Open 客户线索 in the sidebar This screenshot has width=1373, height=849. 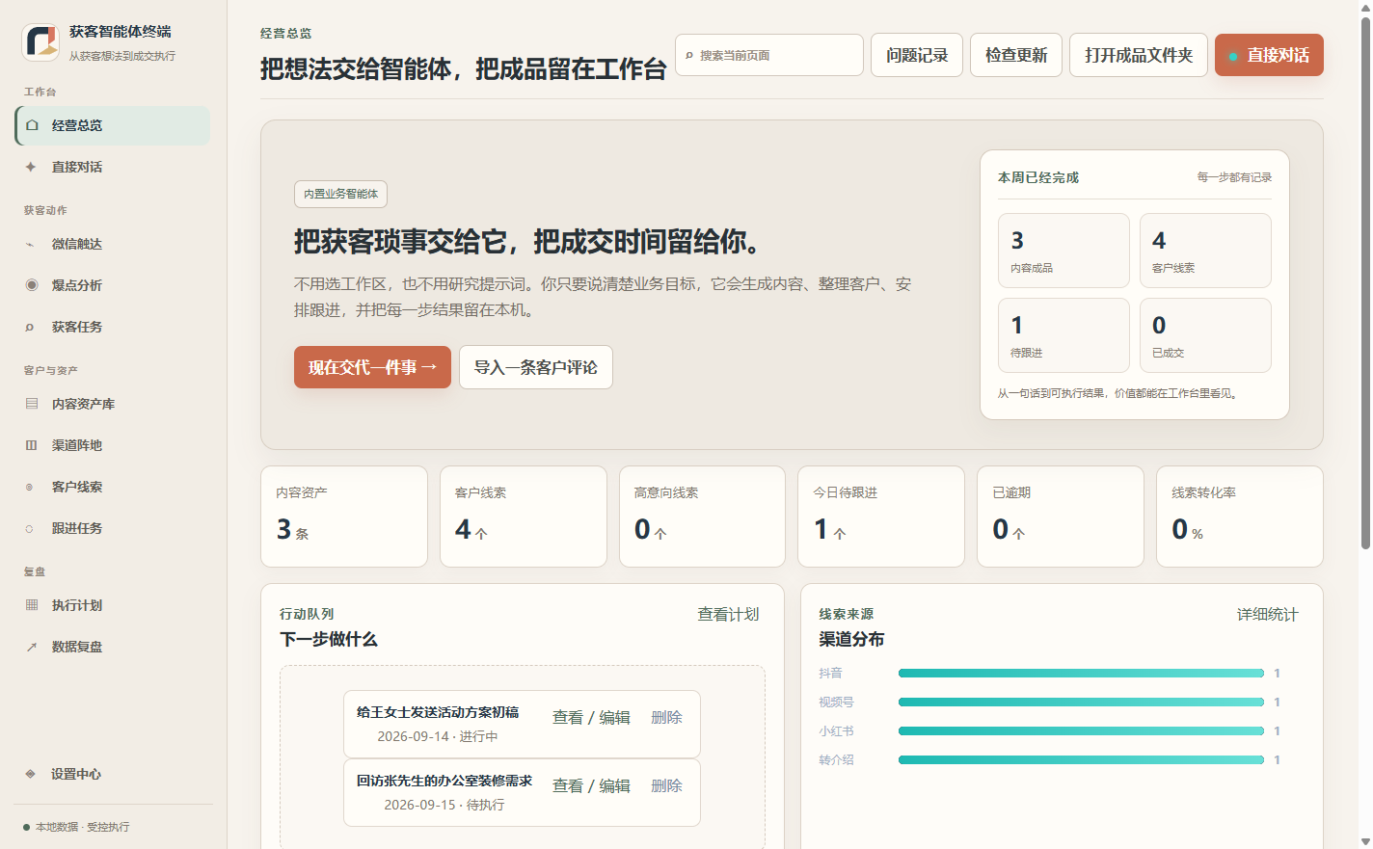[113, 487]
